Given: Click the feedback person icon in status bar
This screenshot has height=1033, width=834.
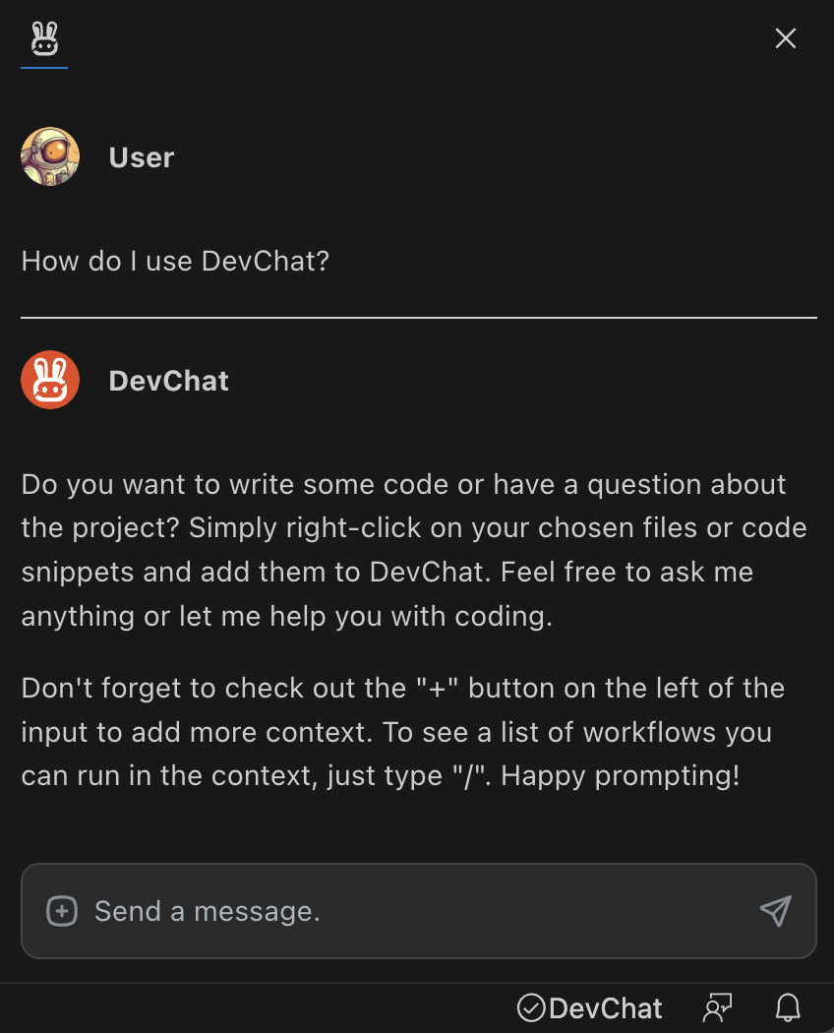Looking at the screenshot, I should point(717,1007).
